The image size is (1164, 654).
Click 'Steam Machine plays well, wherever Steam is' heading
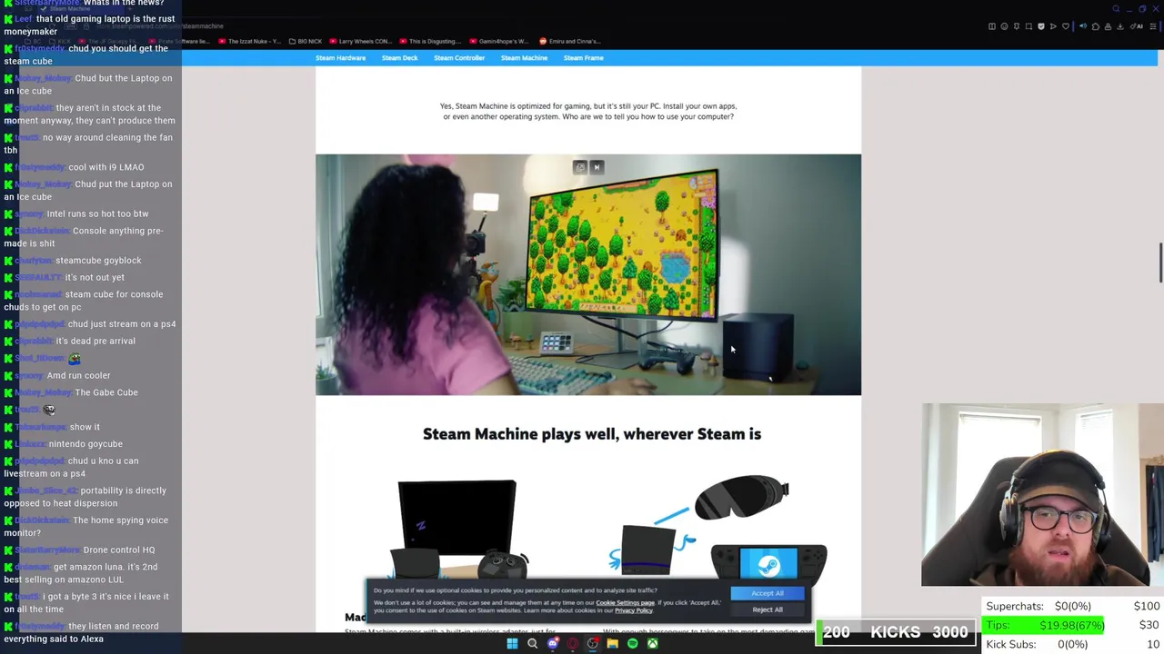[x=592, y=434]
